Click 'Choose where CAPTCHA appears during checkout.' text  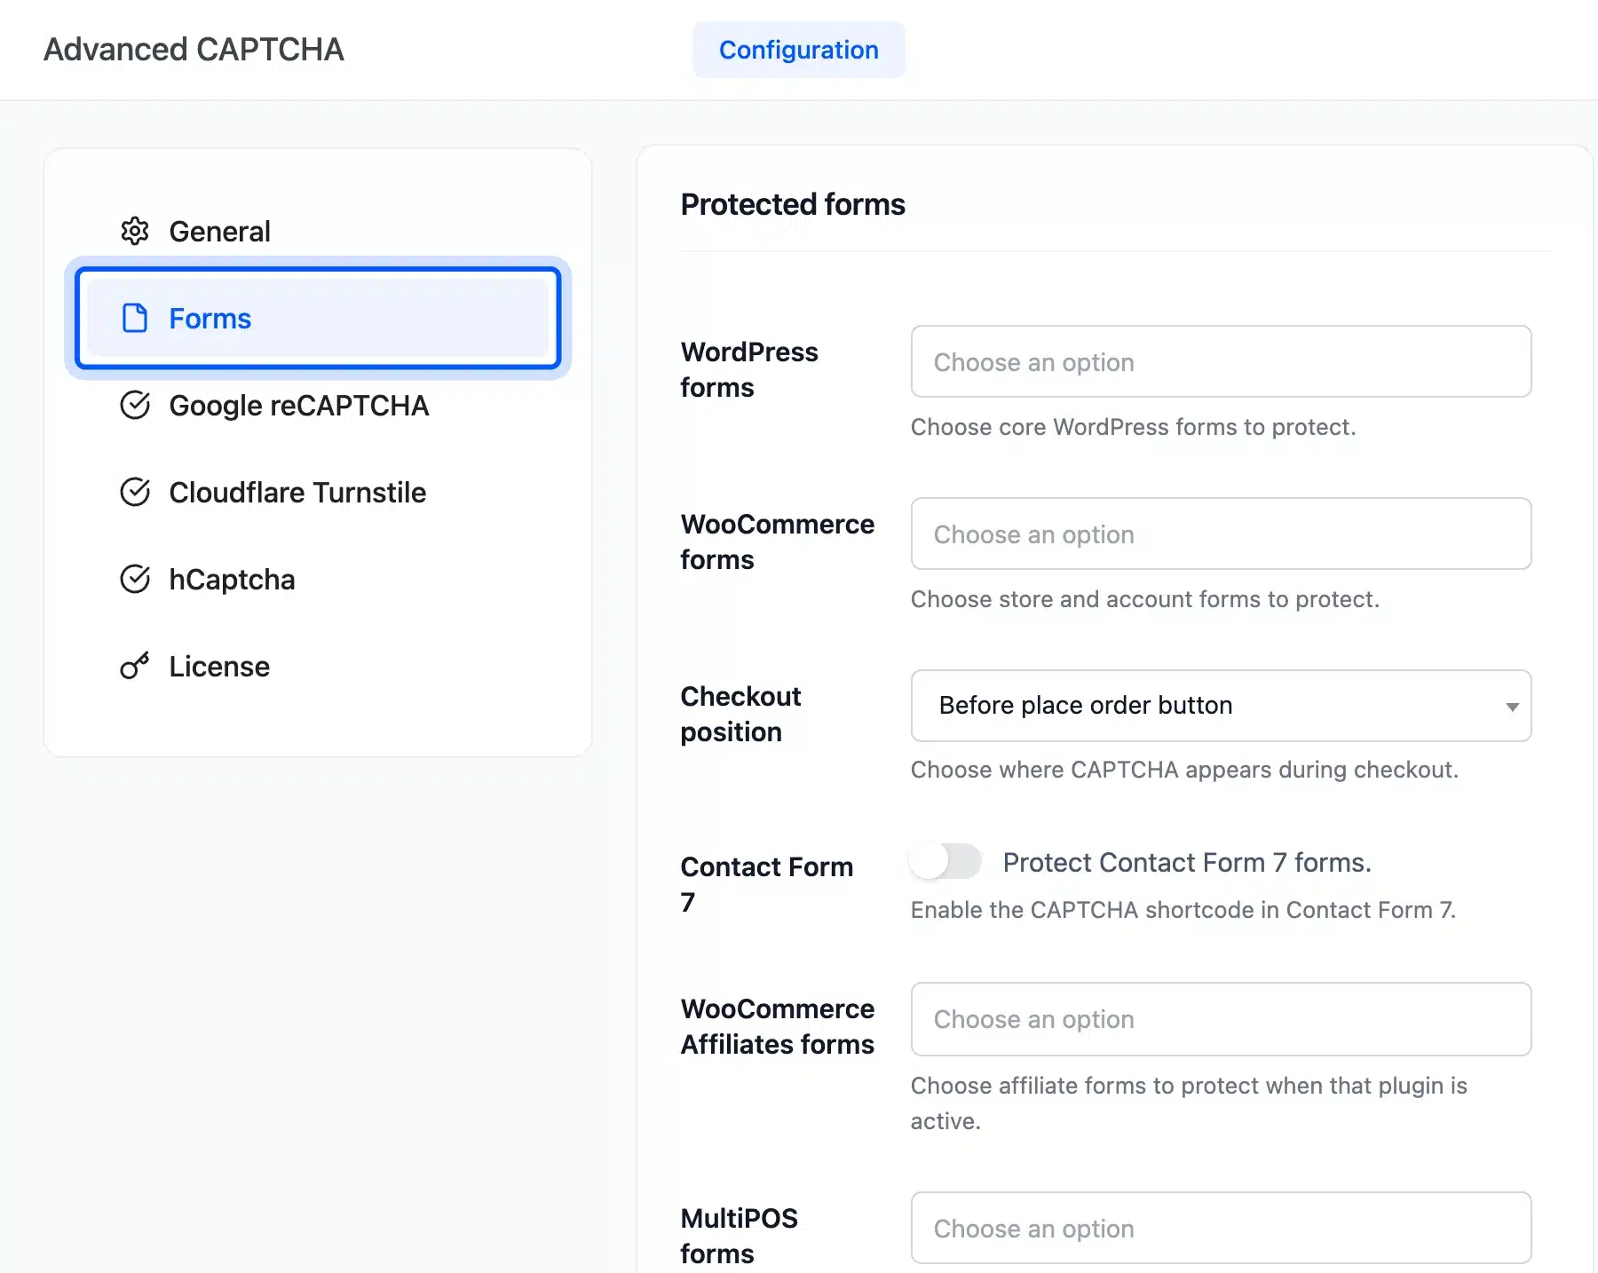pyautogui.click(x=1184, y=770)
